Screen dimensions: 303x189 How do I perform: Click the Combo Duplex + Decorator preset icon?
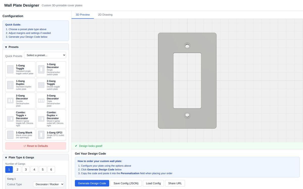pyautogui.click(x=41, y=119)
